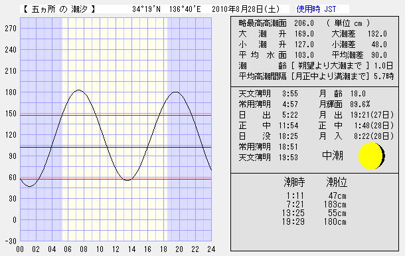Click the 中潮 tide type label
The height and width of the screenshot is (256, 405).
point(333,156)
